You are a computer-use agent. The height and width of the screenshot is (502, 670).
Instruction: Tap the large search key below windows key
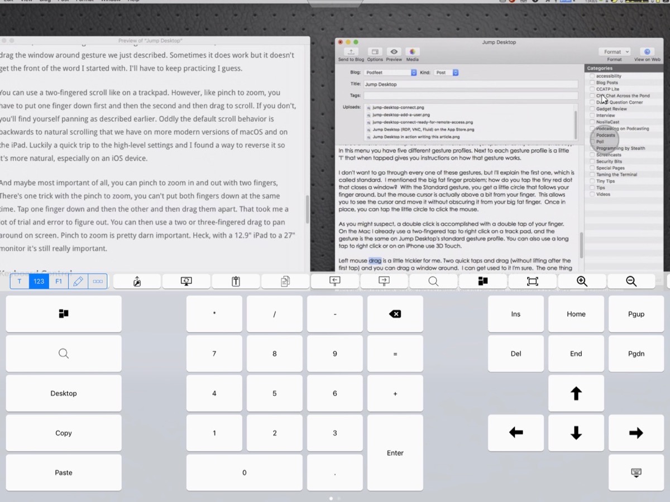click(64, 354)
